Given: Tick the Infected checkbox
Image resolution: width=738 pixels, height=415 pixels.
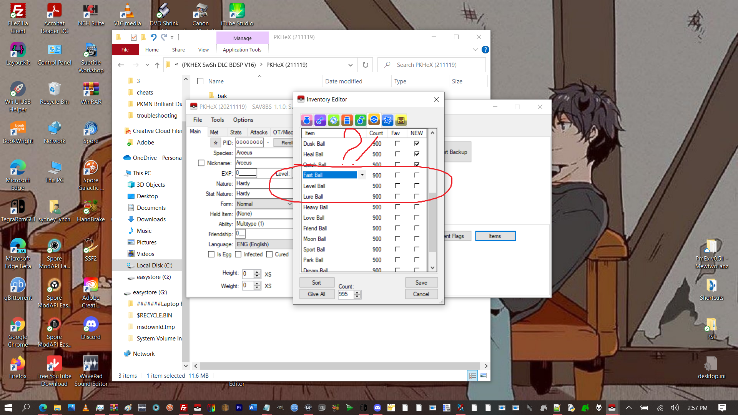Looking at the screenshot, I should [x=238, y=254].
